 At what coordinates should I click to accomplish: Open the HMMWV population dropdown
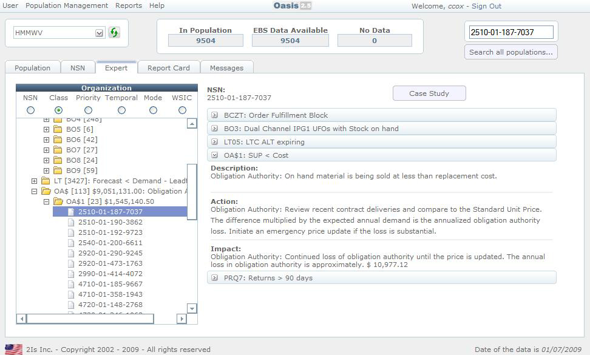pos(99,33)
